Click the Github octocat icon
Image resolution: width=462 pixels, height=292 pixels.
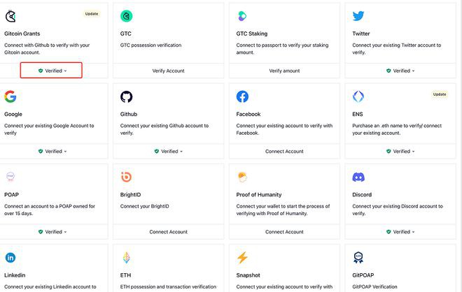[127, 96]
